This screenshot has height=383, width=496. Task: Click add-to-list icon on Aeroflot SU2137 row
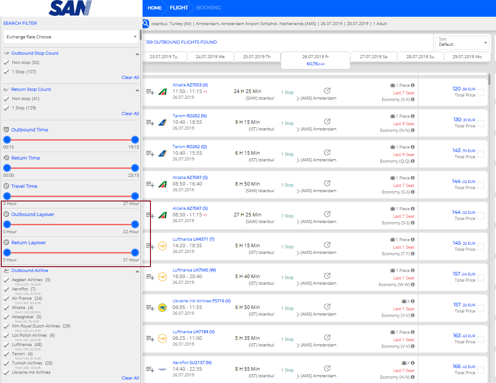[150, 369]
